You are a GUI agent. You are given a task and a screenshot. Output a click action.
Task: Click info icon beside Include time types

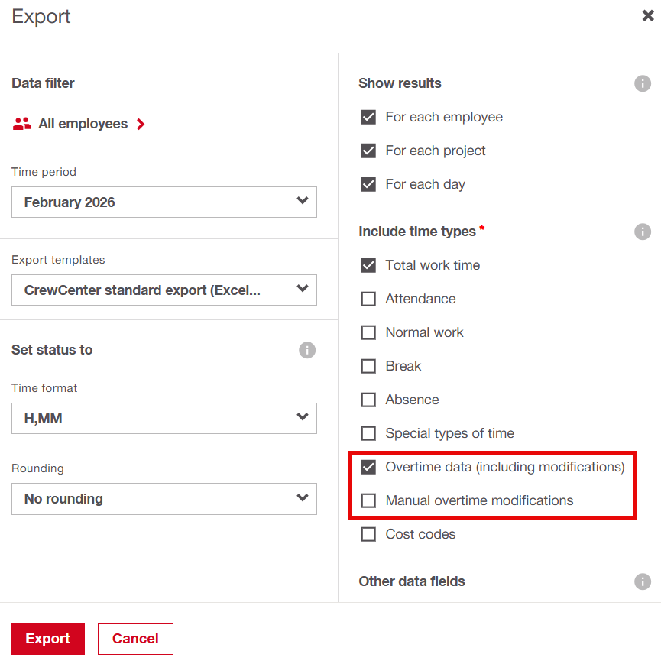(x=643, y=232)
